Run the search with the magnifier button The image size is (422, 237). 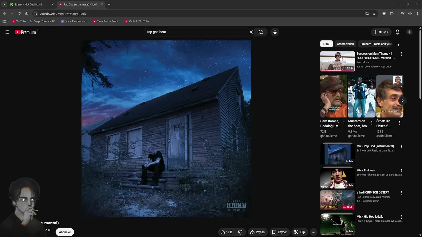(x=261, y=32)
